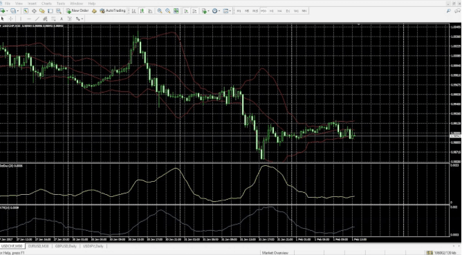Switch chart to Bar Chart style

coord(133,11)
